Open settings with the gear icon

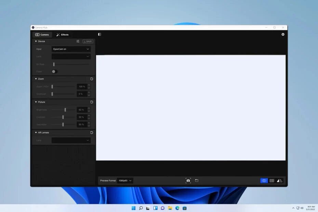coord(283,35)
